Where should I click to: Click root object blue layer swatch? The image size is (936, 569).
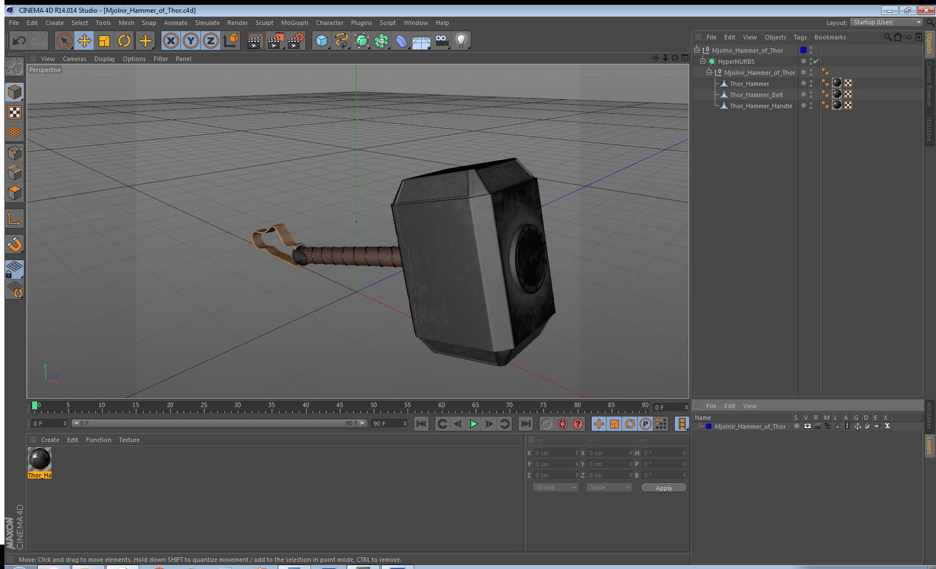[x=803, y=50]
